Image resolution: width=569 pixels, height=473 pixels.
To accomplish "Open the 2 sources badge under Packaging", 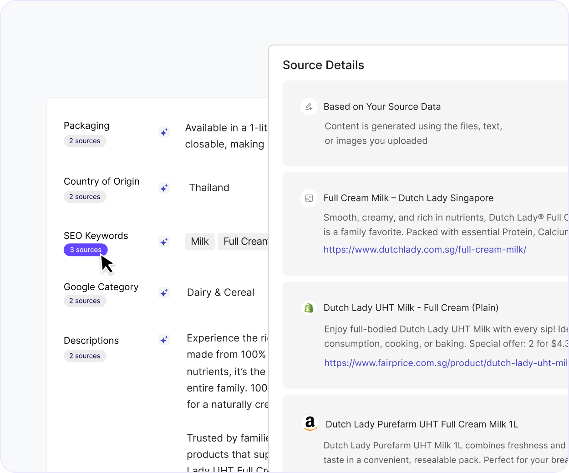I will [85, 141].
